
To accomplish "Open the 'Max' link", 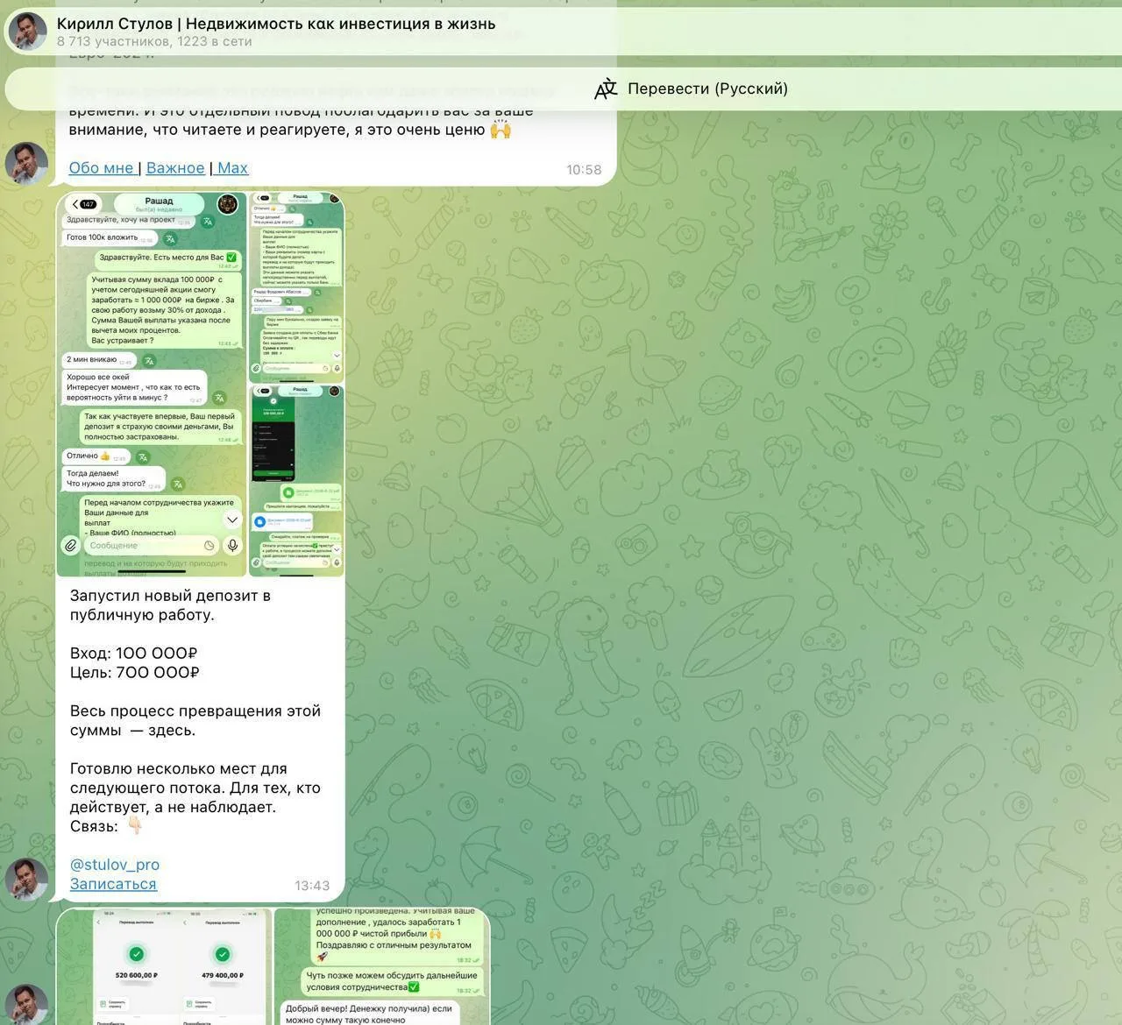I will click(x=232, y=167).
